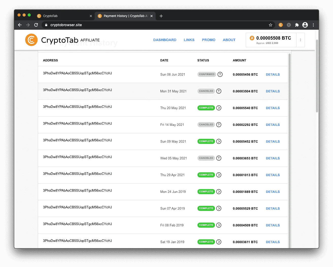This screenshot has width=333, height=267.
Task: Open the balance box three-dot menu
Action: tap(301, 40)
